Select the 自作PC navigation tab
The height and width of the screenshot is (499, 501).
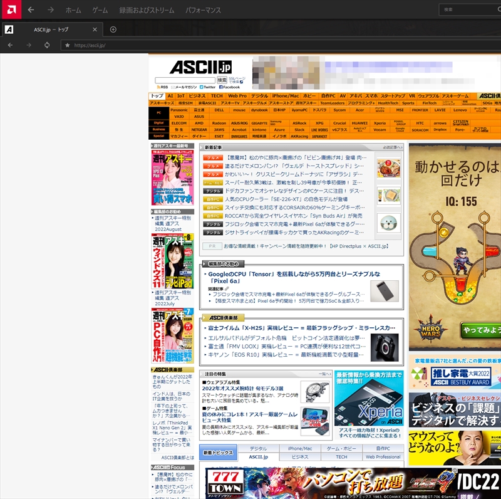pos(328,96)
